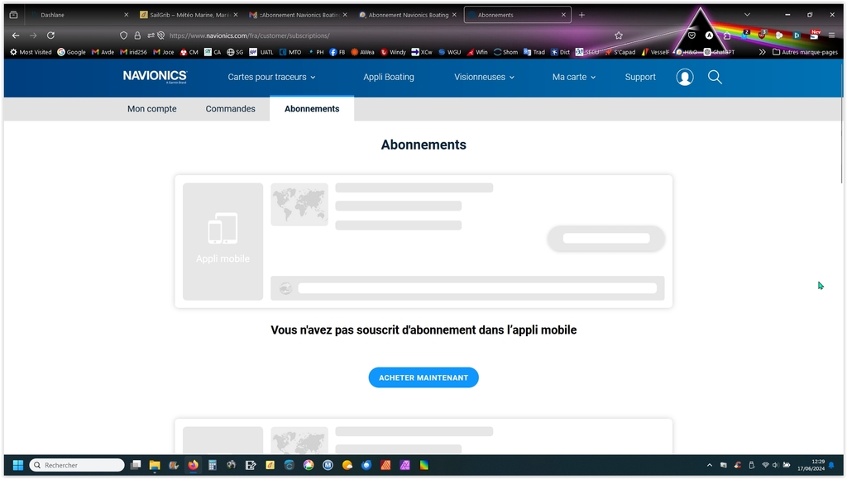Switch to the Dashlane browser tab
847x479 pixels.
tap(80, 15)
